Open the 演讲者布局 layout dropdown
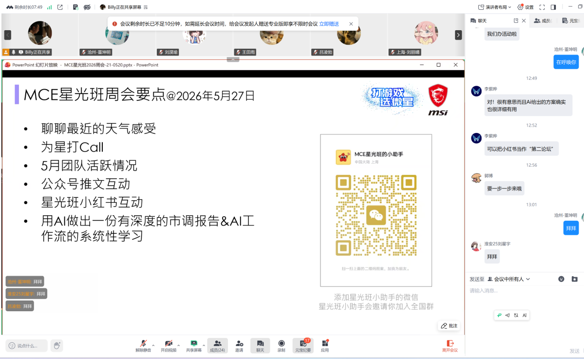Image resolution: width=584 pixels, height=359 pixels. 494,7
